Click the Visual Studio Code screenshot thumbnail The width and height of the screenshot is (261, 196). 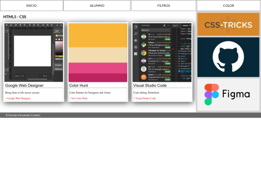pos(162,52)
